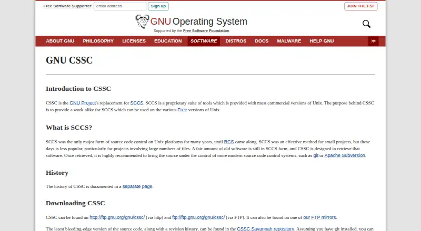421x231 pixels.
Task: Open the SCCS link
Action: pos(137,103)
